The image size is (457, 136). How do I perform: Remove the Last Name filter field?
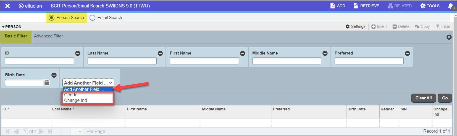coord(160,53)
